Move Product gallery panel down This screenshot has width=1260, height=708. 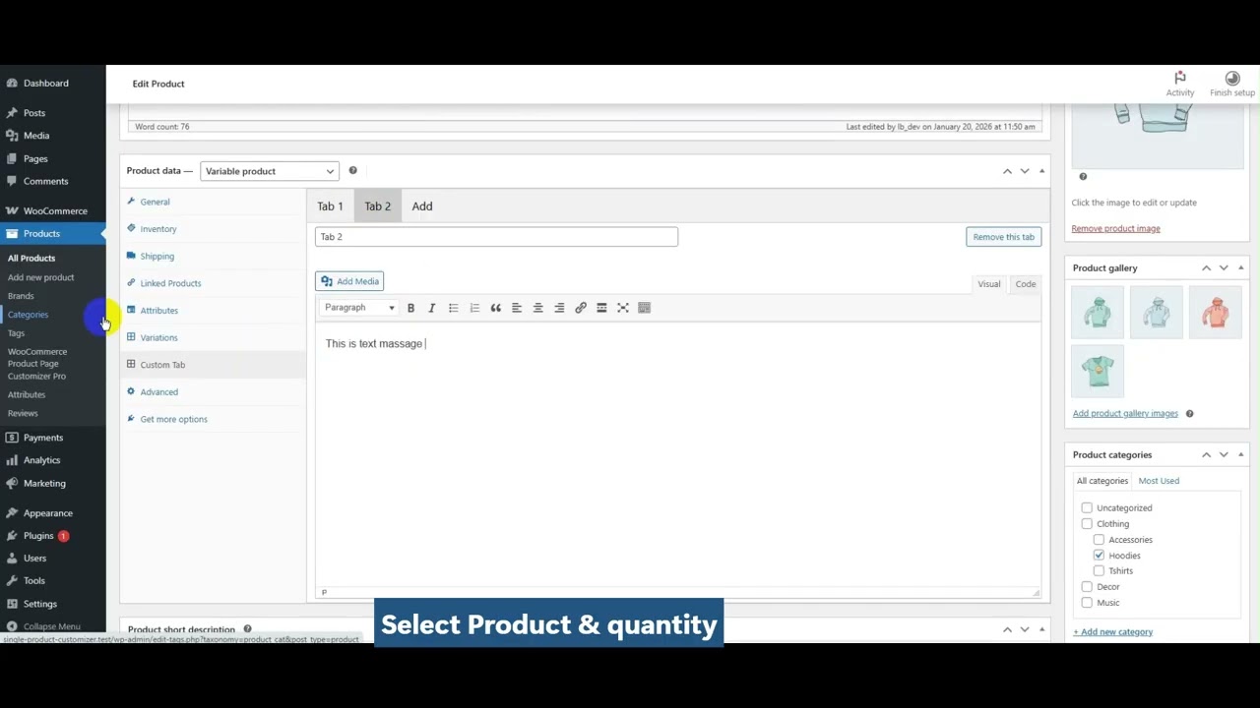(x=1224, y=267)
